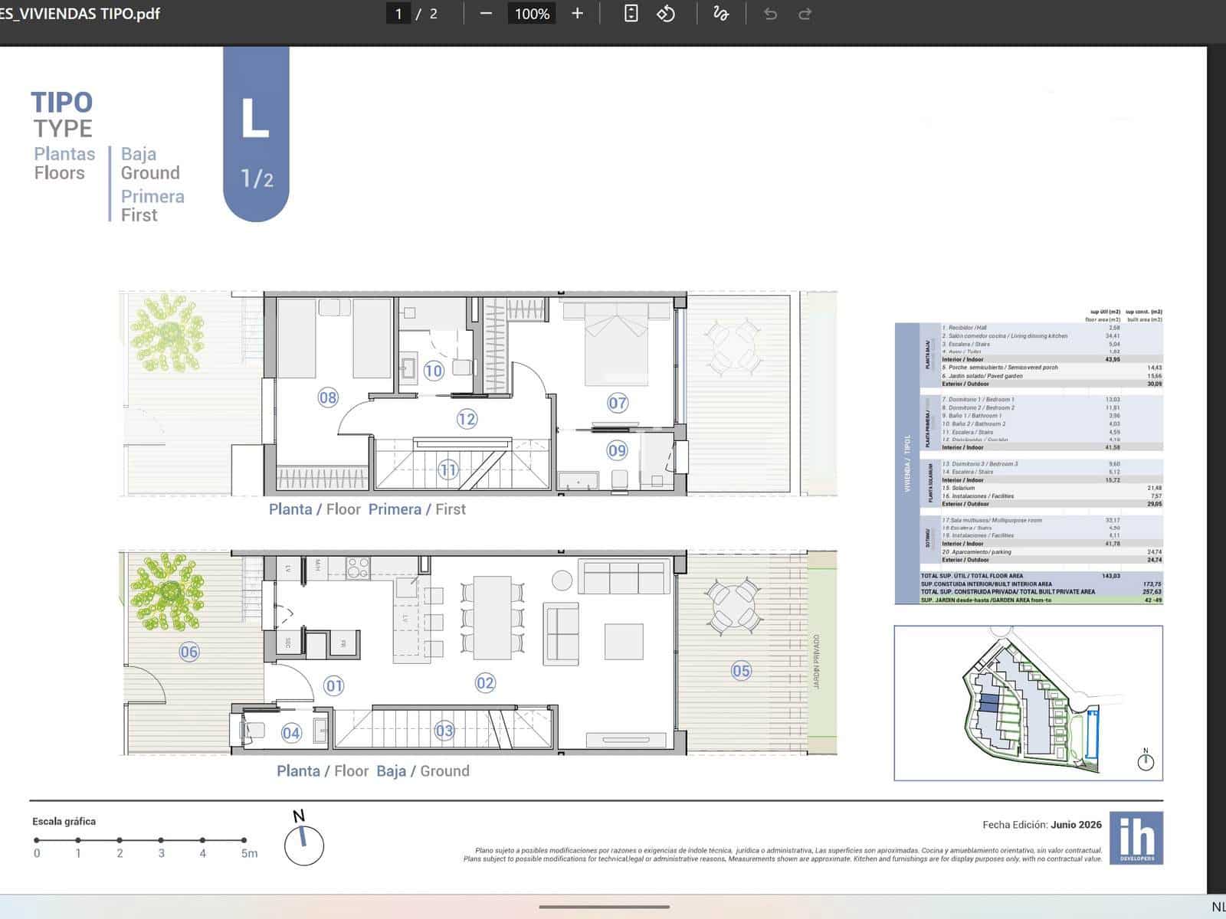Click the redo arrow icon
1226x919 pixels.
click(805, 14)
